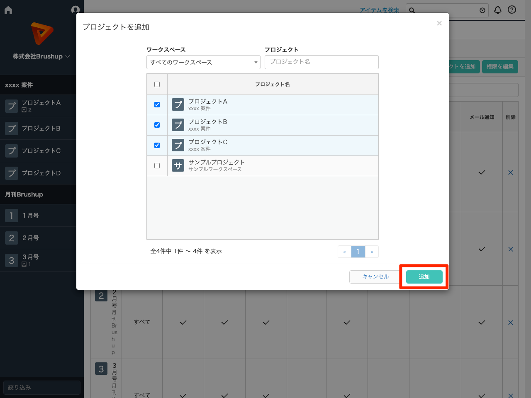This screenshot has width=531, height=398.
Task: Open the user profile avatar icon
Action: [x=75, y=10]
